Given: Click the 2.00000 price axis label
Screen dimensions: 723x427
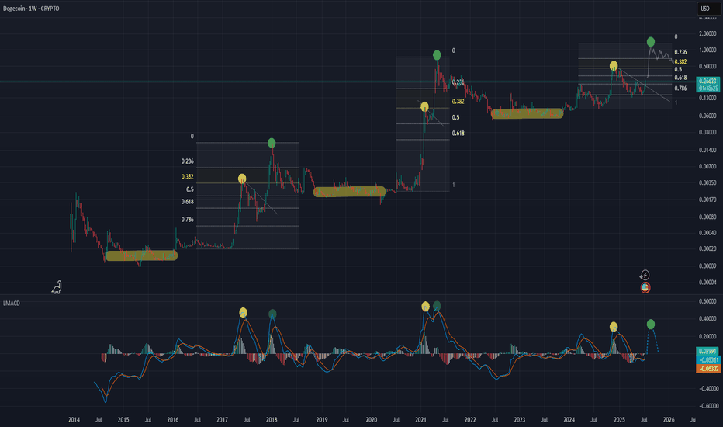Looking at the screenshot, I should pyautogui.click(x=707, y=33).
